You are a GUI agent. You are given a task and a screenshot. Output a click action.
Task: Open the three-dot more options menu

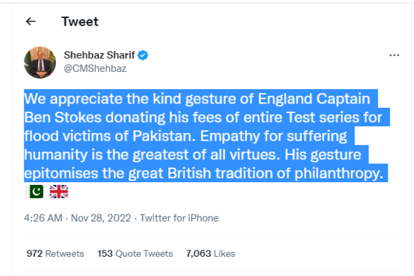tap(394, 55)
